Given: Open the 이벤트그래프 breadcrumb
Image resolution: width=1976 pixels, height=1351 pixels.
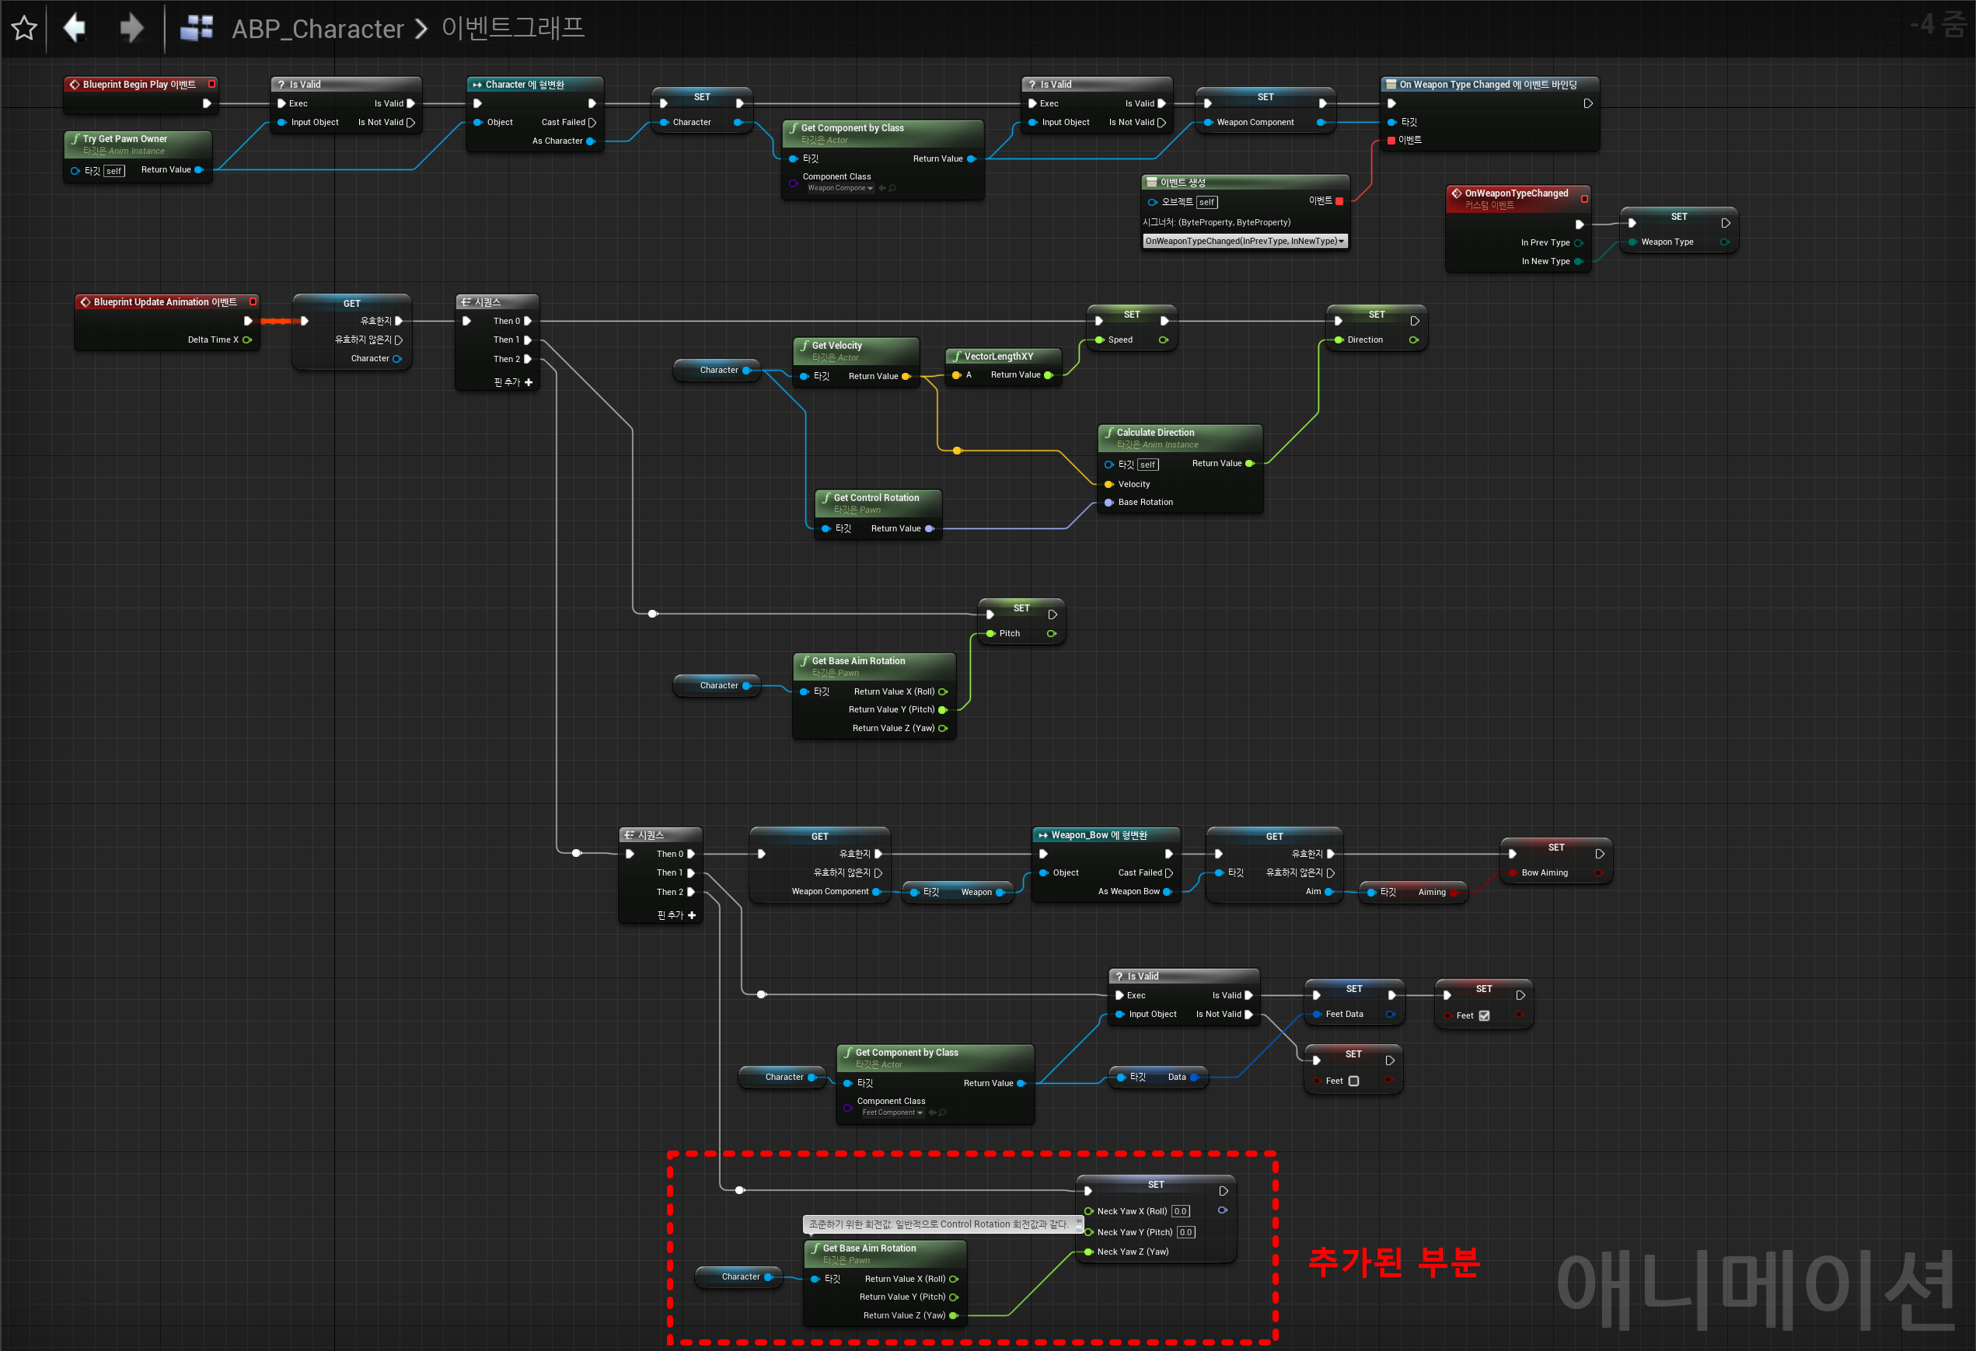Looking at the screenshot, I should 513,28.
